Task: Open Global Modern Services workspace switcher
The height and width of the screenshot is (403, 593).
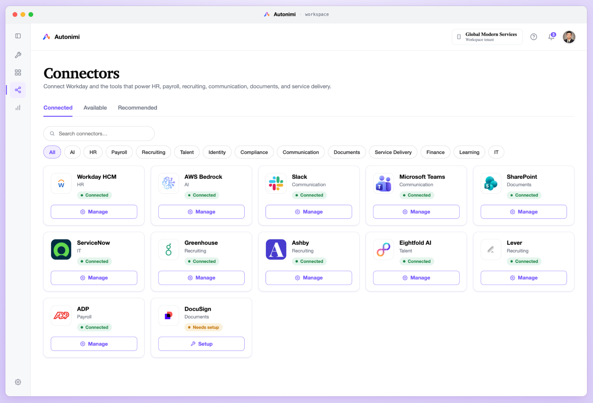Action: [x=487, y=37]
